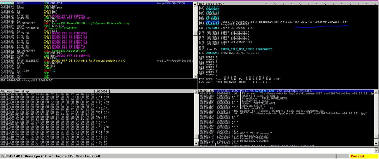Viewport: 379px width, 159px height.
Task: Click the FST 0020 status word row
Action: click(240, 80)
